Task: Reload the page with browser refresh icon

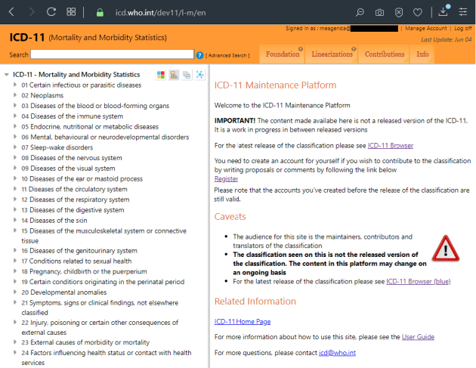Action: click(51, 12)
